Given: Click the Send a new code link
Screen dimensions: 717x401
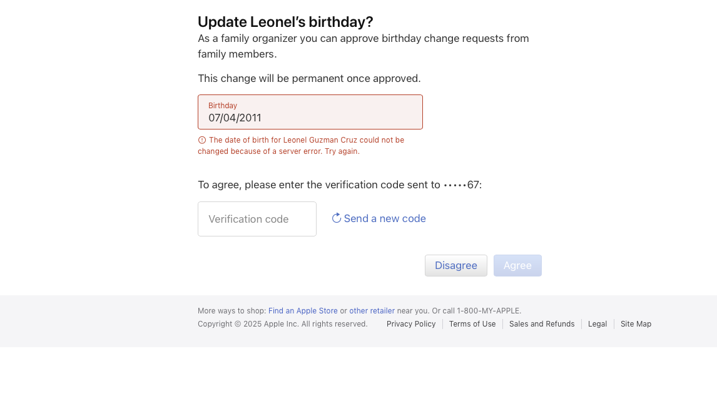Looking at the screenshot, I should [384, 218].
